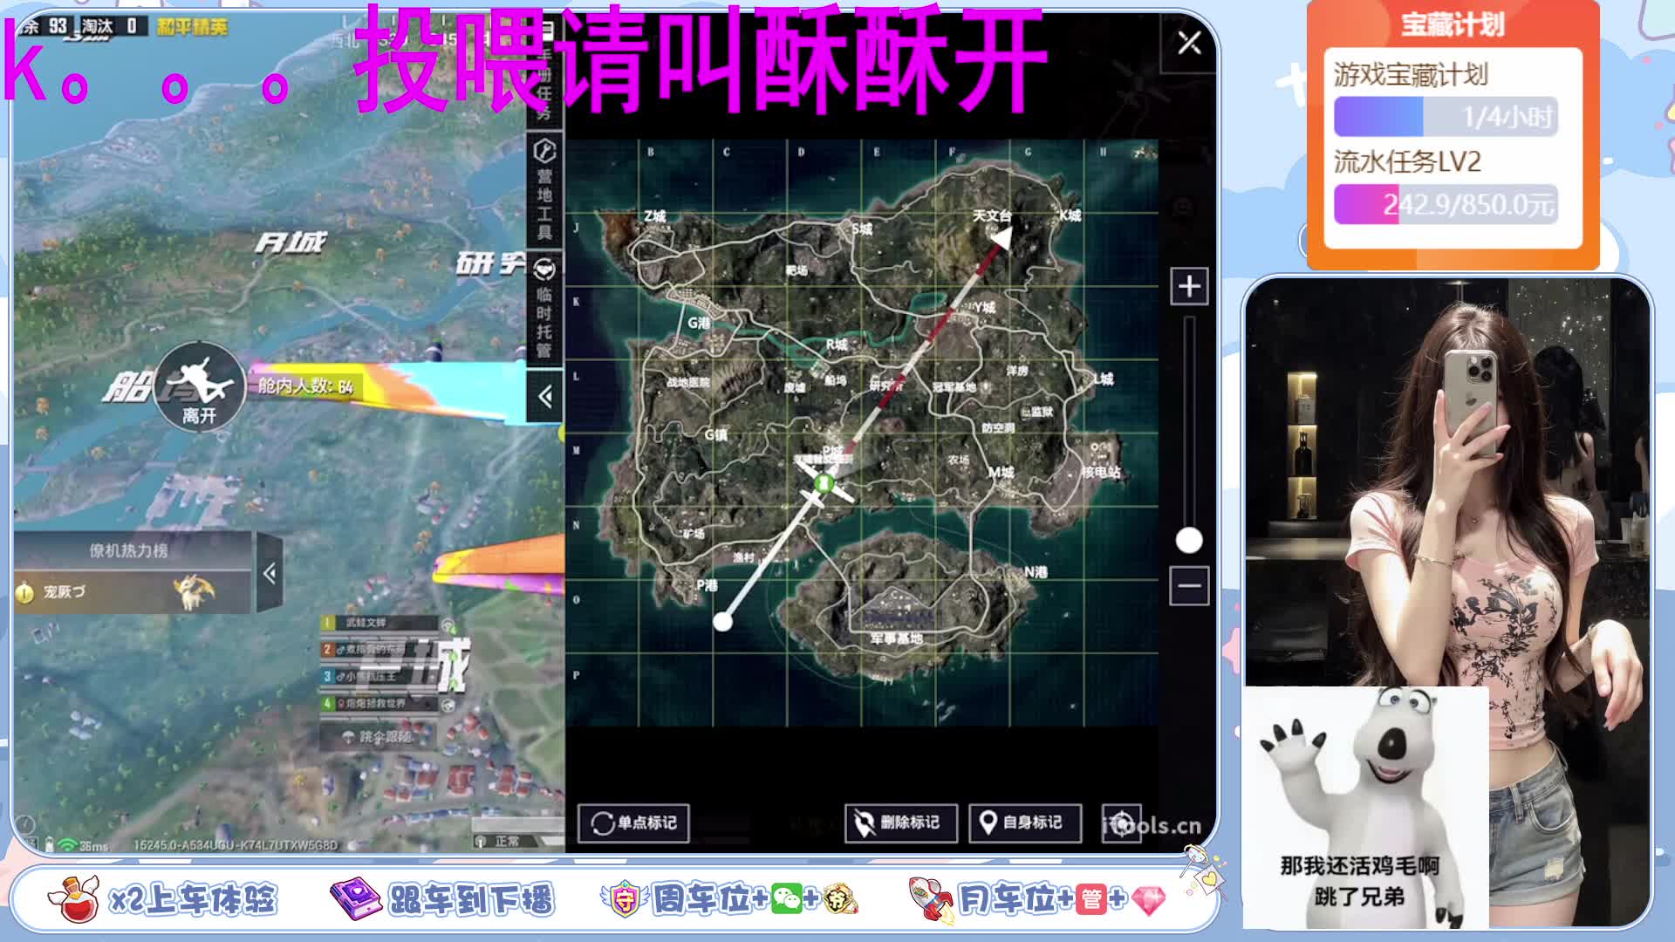
Task: Open the 临时托管 temporary hosting tab
Action: [544, 308]
